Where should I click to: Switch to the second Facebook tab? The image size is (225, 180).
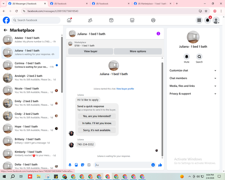[69, 4]
